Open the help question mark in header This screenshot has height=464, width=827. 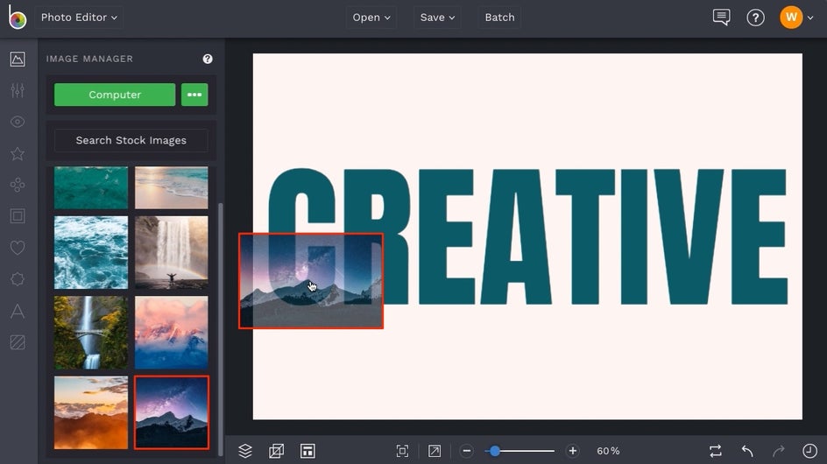click(755, 18)
